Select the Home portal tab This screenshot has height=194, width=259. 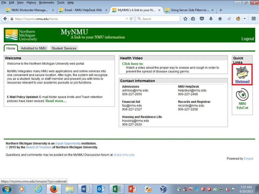point(11,48)
